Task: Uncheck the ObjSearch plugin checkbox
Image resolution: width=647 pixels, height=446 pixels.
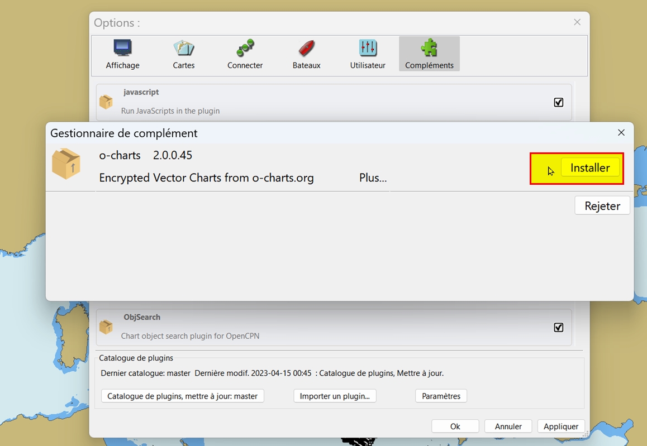Action: (558, 327)
